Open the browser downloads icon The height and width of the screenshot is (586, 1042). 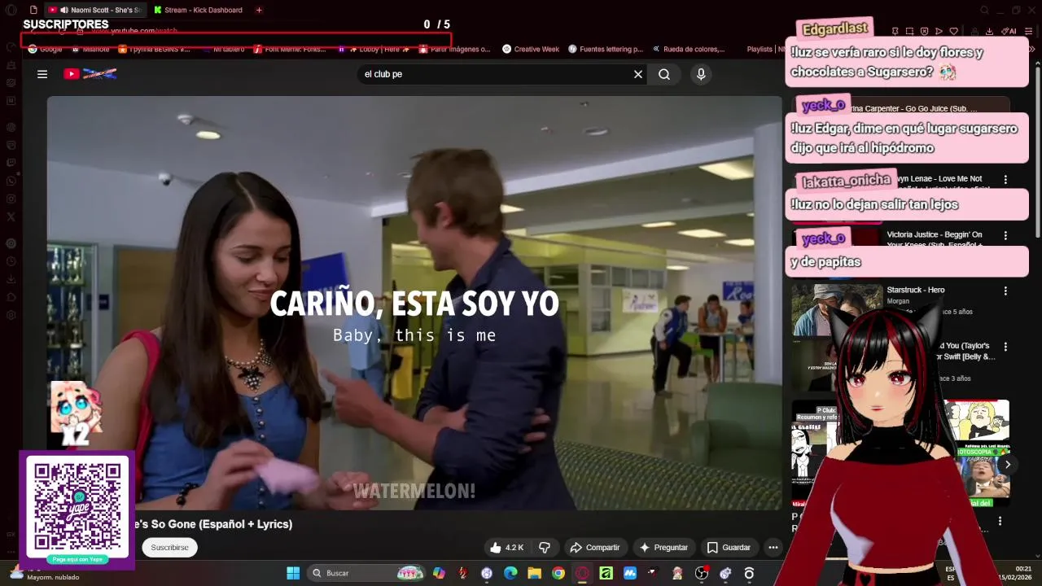point(989,31)
